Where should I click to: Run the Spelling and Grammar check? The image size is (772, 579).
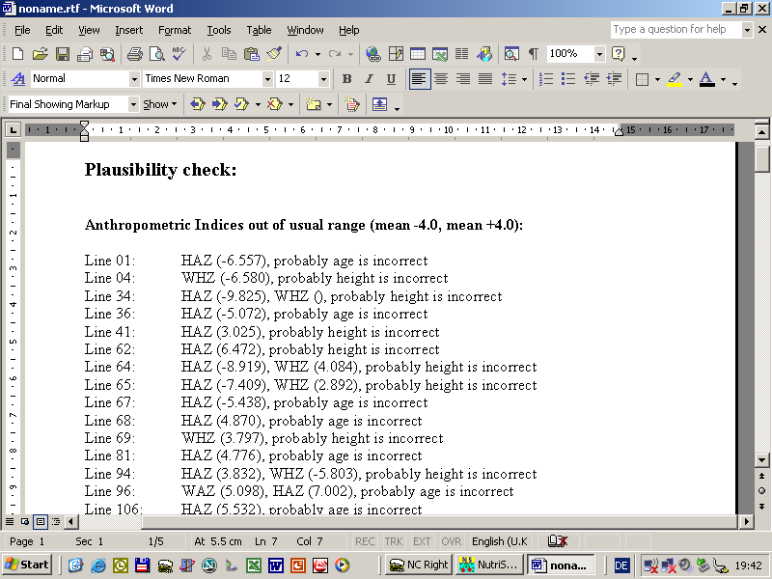(x=179, y=54)
